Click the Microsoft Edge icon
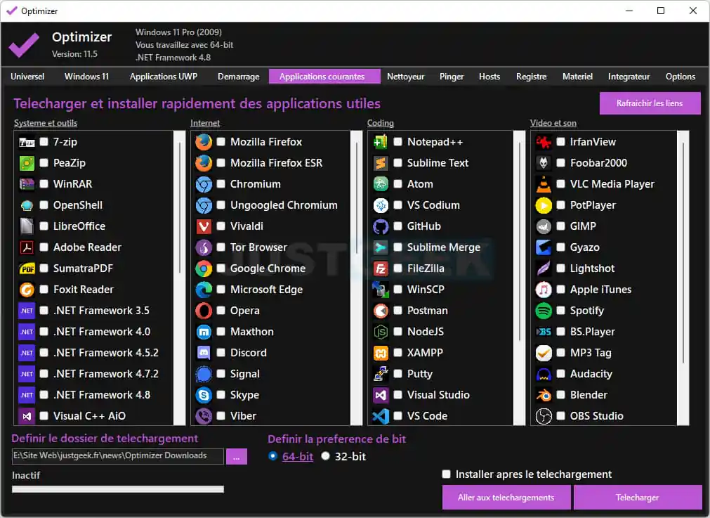The width and height of the screenshot is (710, 518). (204, 290)
